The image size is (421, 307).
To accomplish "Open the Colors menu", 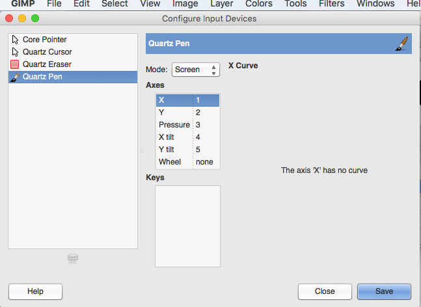I will point(259,4).
